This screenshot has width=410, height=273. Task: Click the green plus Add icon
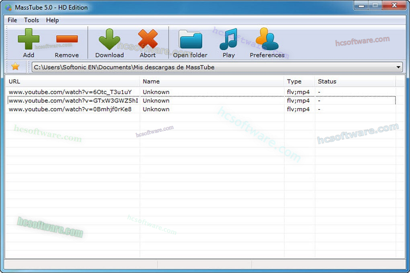pos(28,39)
